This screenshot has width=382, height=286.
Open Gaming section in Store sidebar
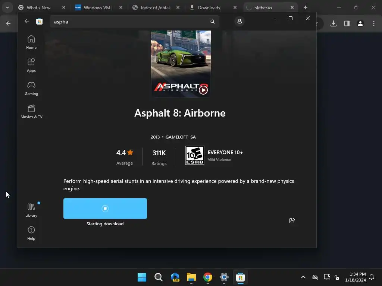point(31,89)
